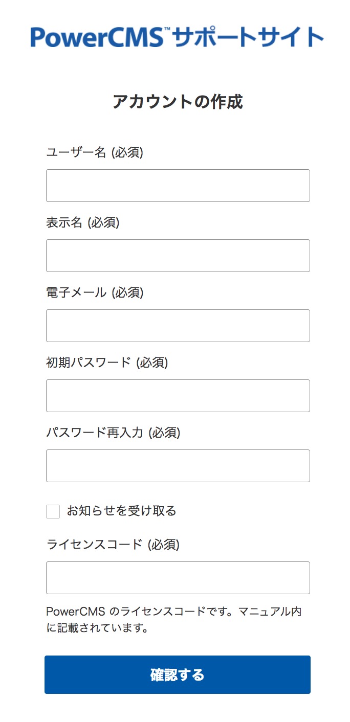Click the アカウントの作成 heading
Screen dimensions: 350x722
(x=178, y=102)
